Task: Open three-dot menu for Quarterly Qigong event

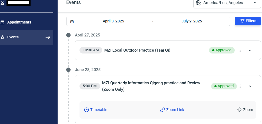Action: 240,86
